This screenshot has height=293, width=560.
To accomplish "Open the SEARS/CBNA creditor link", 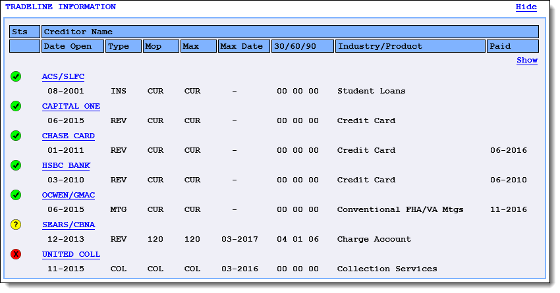I will tap(69, 225).
